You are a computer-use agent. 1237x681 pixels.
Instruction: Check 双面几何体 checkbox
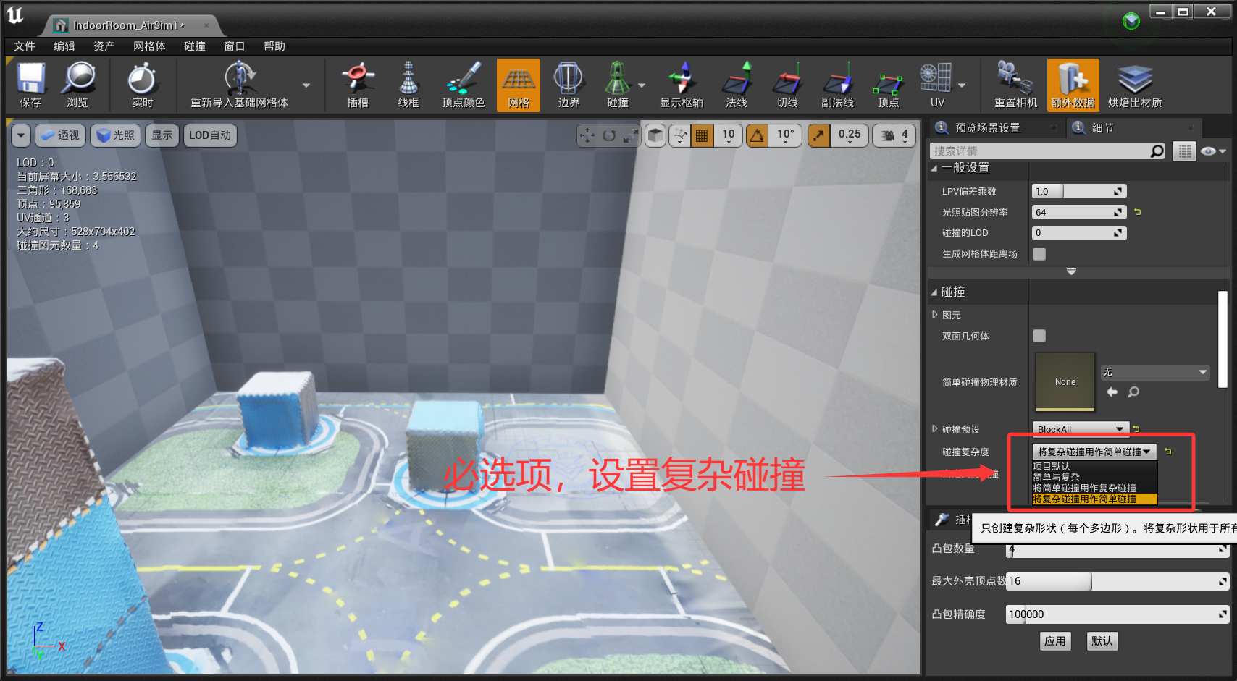point(1039,336)
